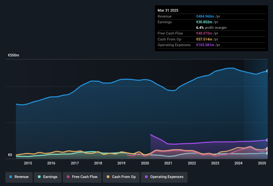Click the €57.514m cash from op value
Image resolution: width=273 pixels, height=186 pixels.
[204, 39]
